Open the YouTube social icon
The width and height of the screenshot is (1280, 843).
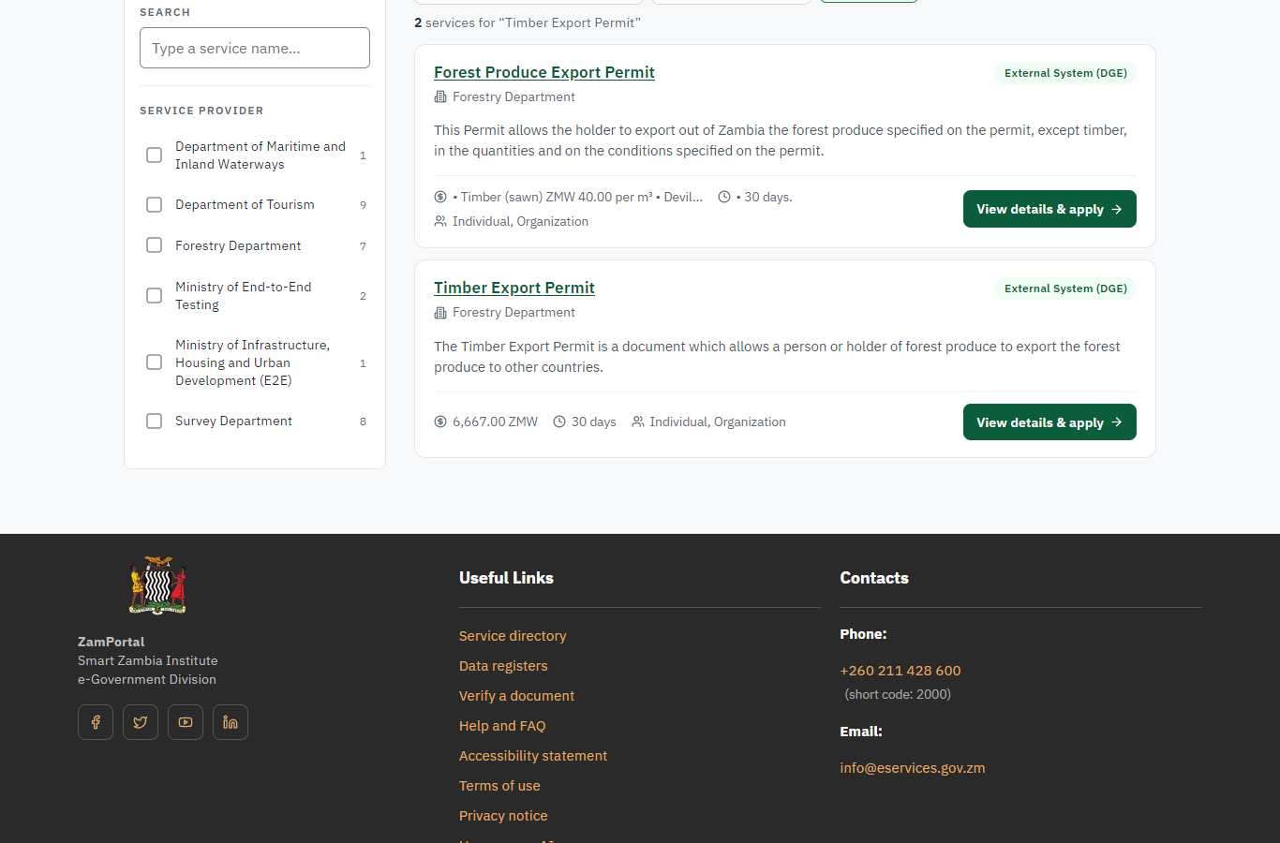(186, 722)
